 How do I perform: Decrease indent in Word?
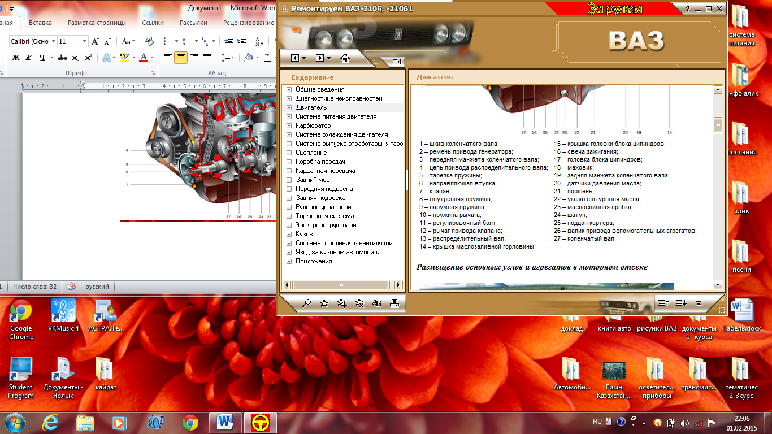(x=229, y=41)
